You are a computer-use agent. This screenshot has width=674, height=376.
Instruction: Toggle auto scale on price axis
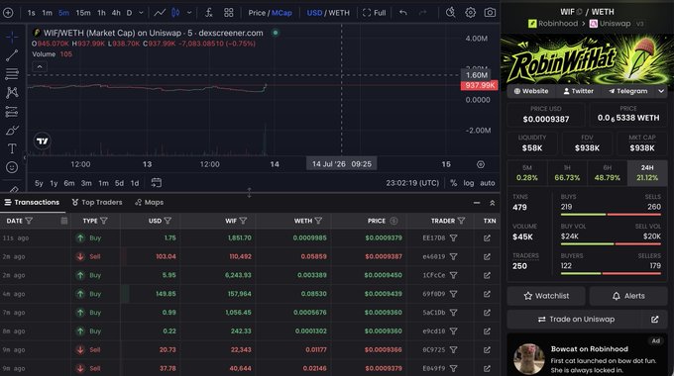coord(488,183)
